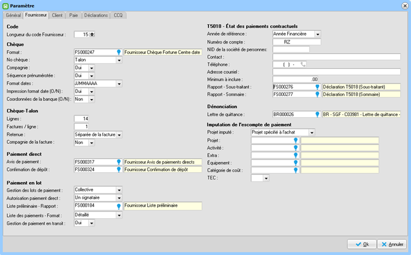Expand Impression format date dropdown
This screenshot has height=255, width=411.
point(91,92)
